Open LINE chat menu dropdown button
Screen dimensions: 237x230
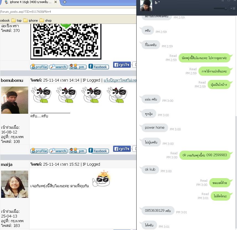click(x=233, y=9)
